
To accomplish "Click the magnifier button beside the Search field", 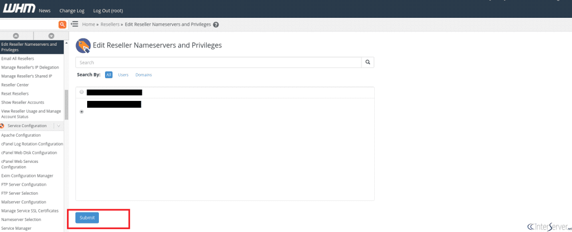I will coord(368,62).
